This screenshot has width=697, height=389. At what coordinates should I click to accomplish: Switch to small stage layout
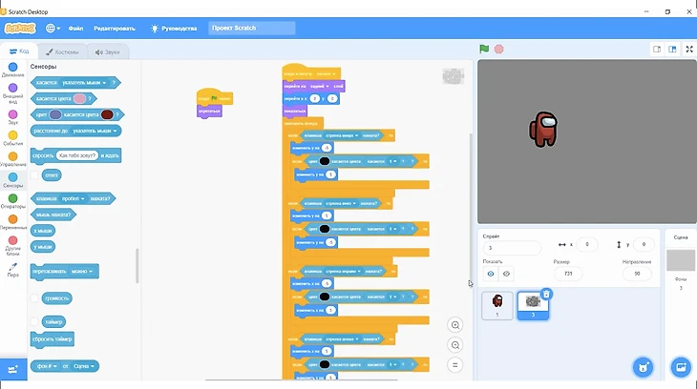tap(657, 50)
